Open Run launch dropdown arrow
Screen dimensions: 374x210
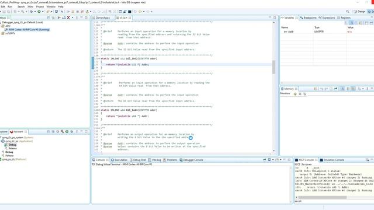pyautogui.click(x=43, y=12)
